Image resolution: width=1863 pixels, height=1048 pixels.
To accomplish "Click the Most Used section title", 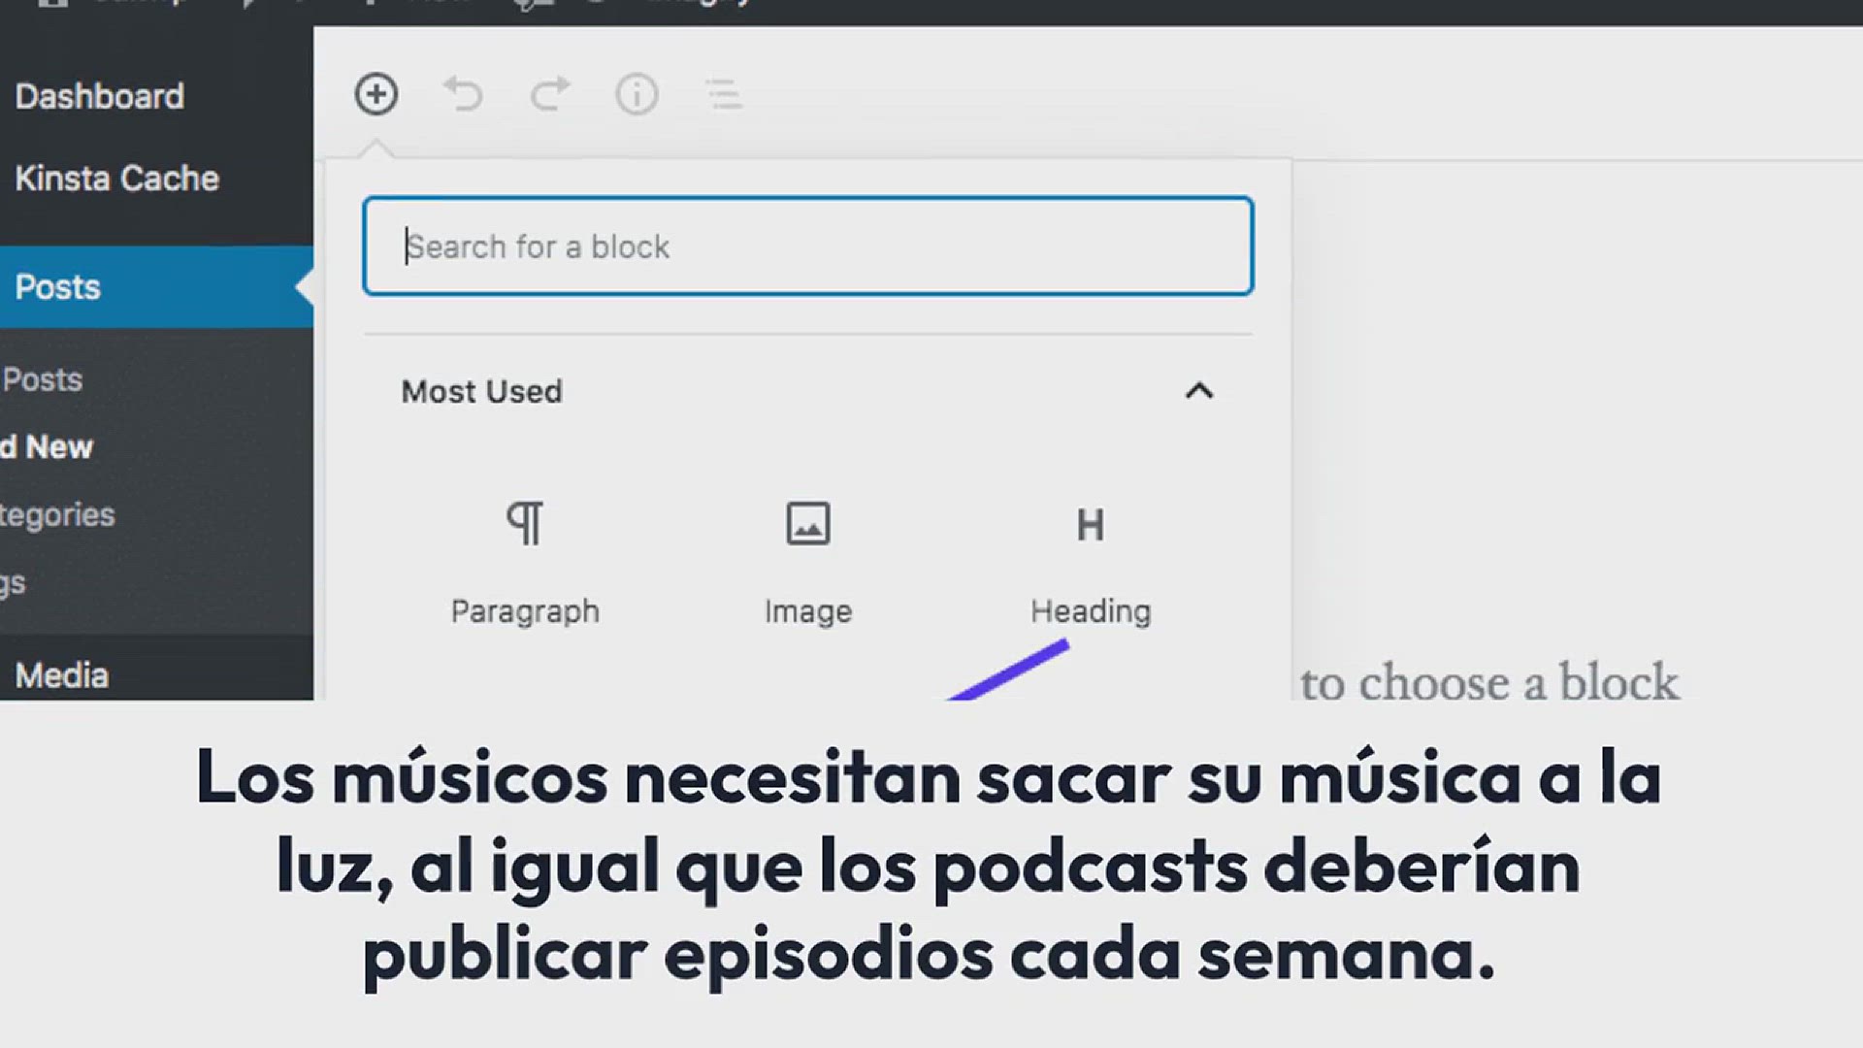I will [482, 391].
